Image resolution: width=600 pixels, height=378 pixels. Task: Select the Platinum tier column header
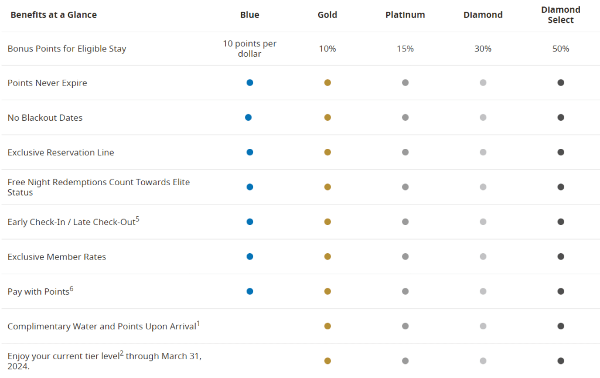click(405, 15)
